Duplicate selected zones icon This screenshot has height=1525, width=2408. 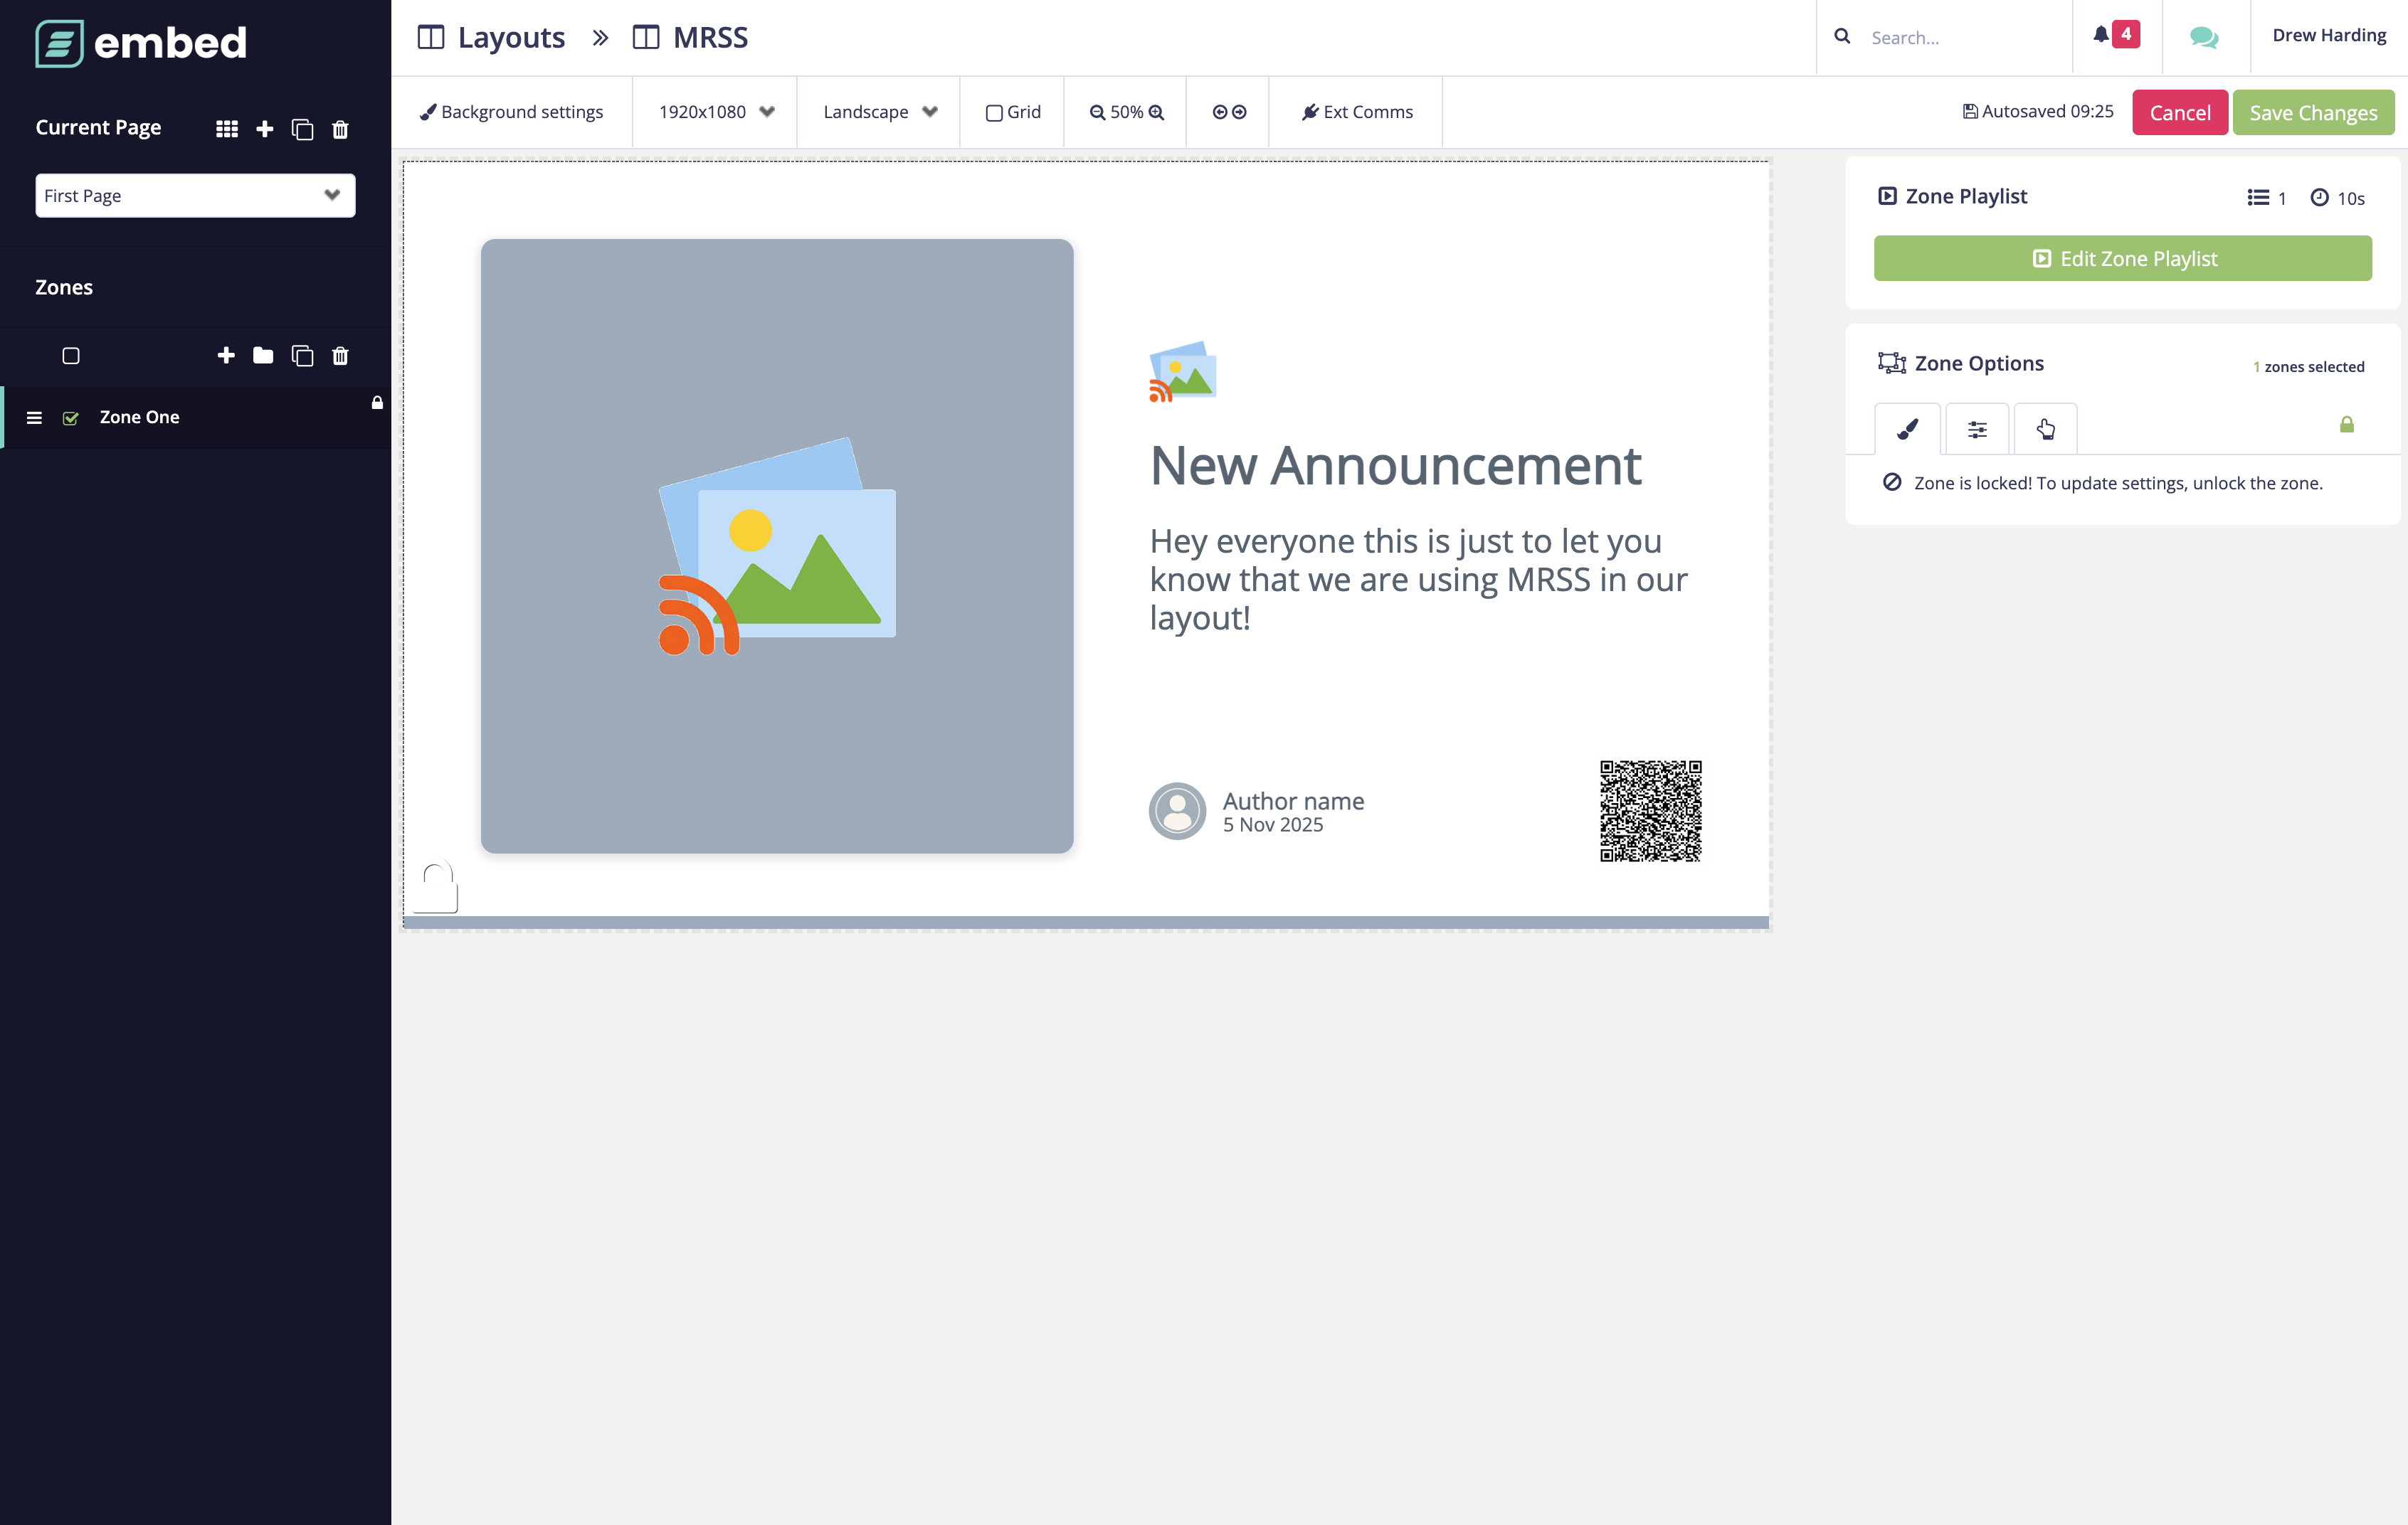coord(302,356)
